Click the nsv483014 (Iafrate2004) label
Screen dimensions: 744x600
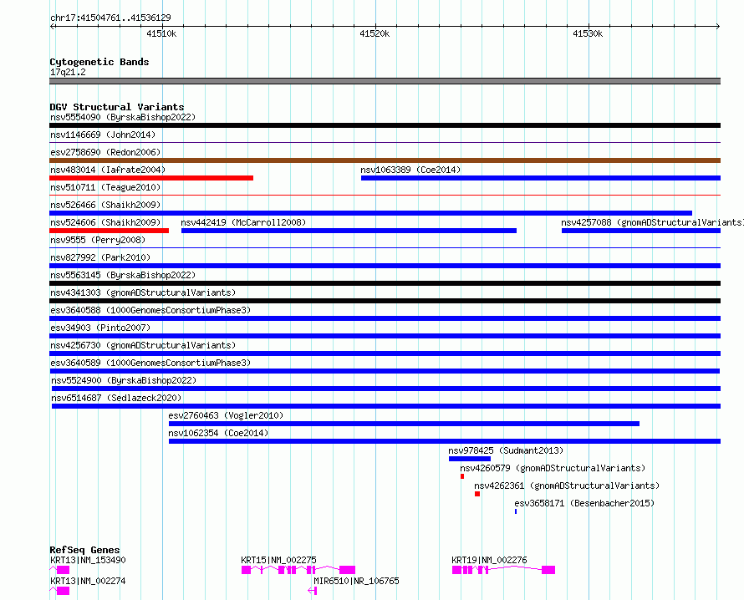tap(108, 170)
